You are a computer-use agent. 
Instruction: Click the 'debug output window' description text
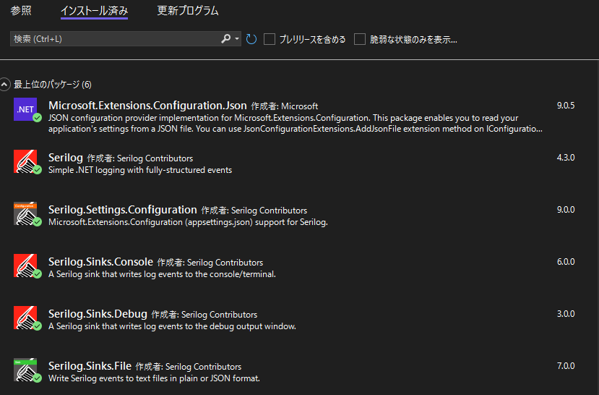pyautogui.click(x=172, y=326)
